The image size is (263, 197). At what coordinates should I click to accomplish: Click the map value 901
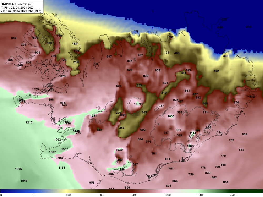click(x=178, y=130)
